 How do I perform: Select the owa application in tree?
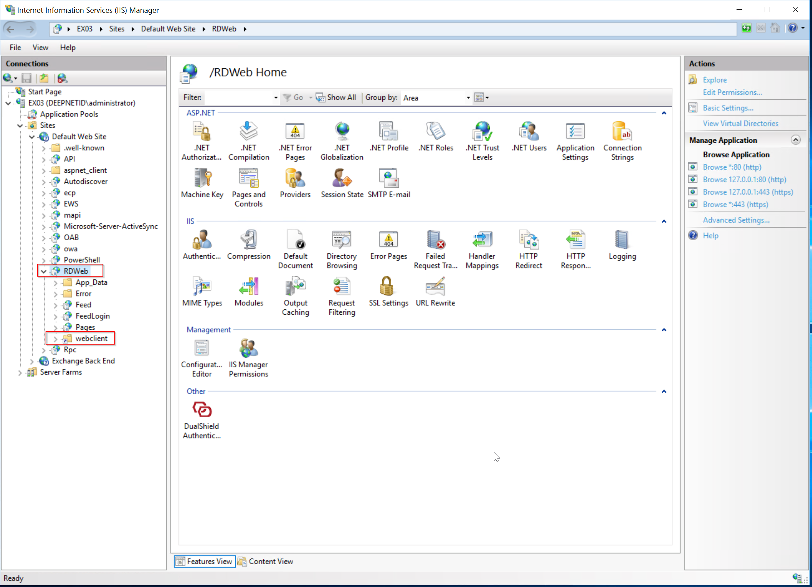70,249
